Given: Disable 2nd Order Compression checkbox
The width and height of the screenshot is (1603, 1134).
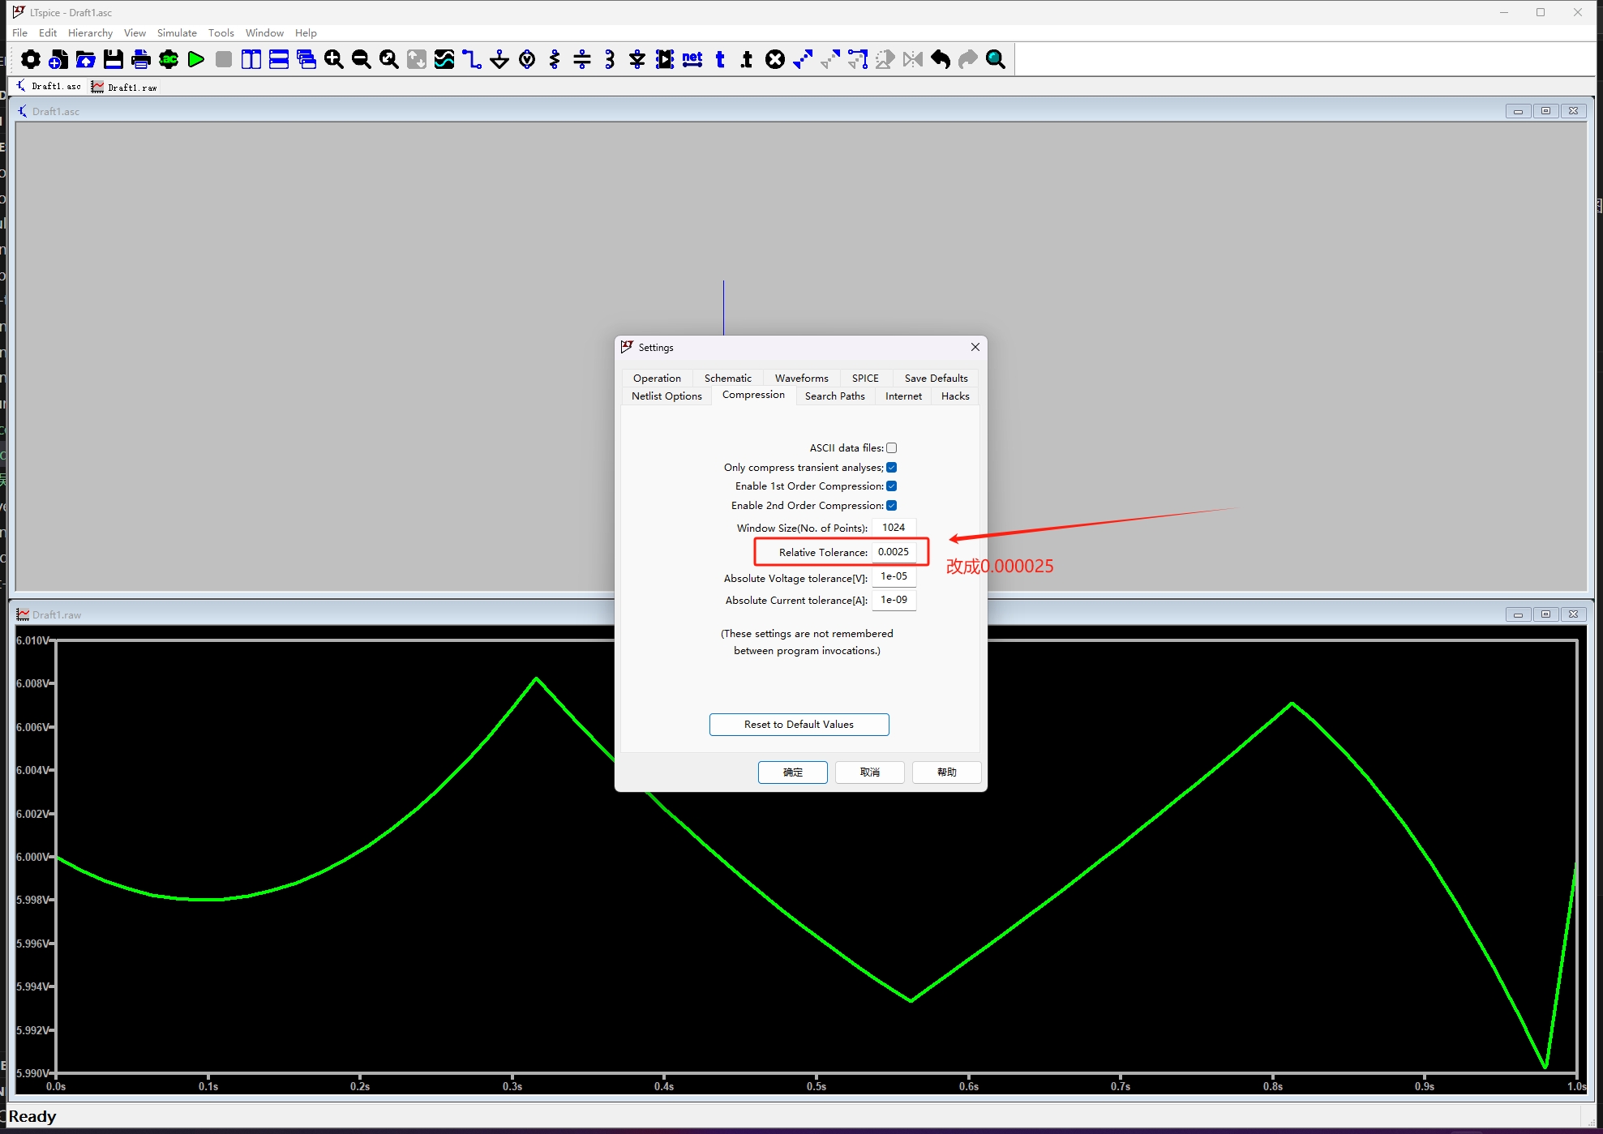Looking at the screenshot, I should (891, 506).
